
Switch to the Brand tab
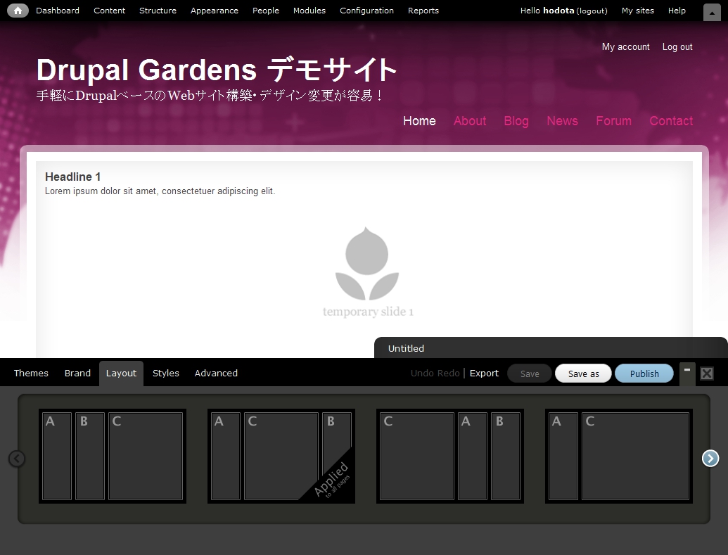pos(77,373)
